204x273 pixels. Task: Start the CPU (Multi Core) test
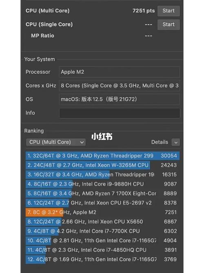(169, 11)
